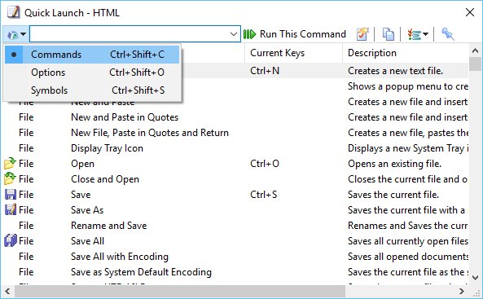Select the Open command name

click(82, 164)
